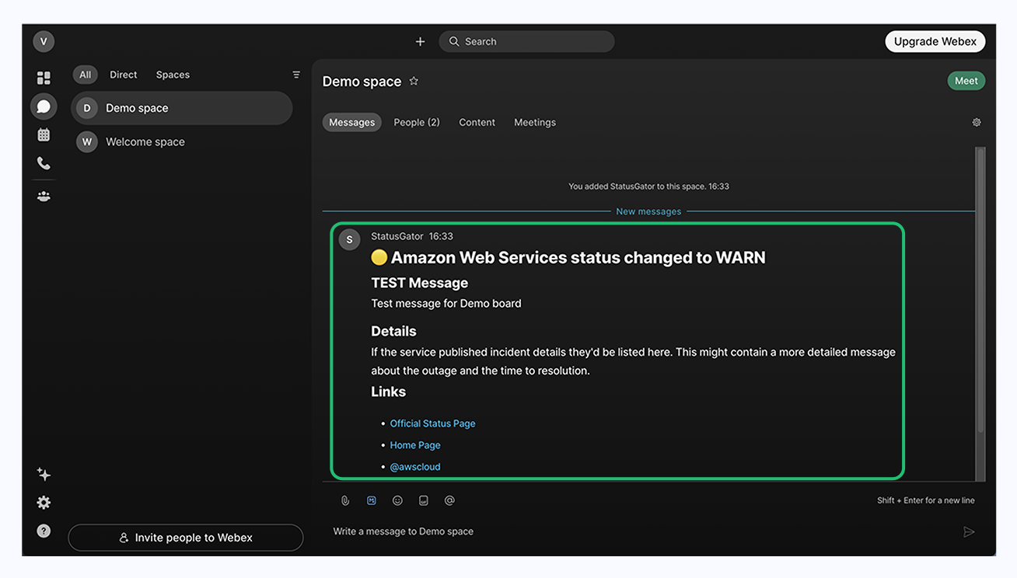Open the Teams icon in sidebar
1017x578 pixels.
(44, 197)
